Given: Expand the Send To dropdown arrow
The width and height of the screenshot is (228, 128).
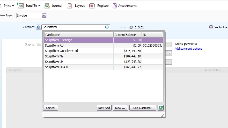Looking at the screenshot, I should (x=40, y=6).
